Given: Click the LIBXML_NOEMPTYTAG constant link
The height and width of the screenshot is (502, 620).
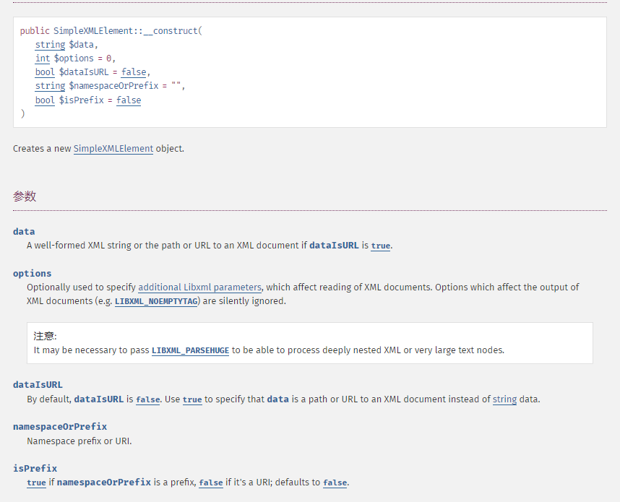Looking at the screenshot, I should click(x=156, y=301).
